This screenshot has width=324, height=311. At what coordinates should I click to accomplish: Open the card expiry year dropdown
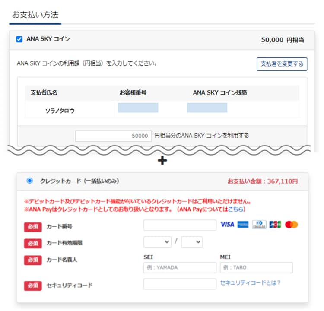(x=192, y=242)
